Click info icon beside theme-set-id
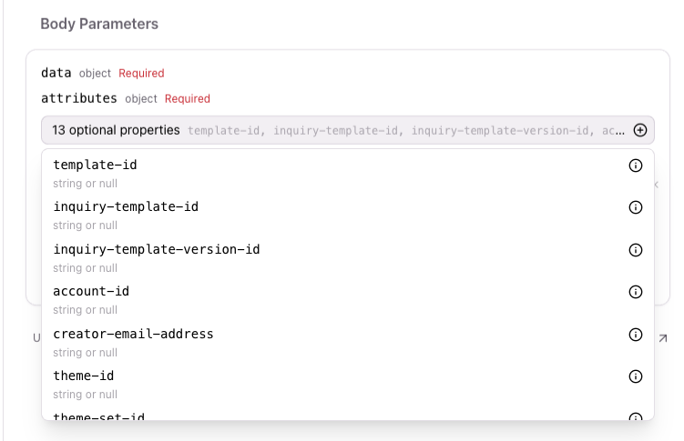Image resolution: width=684 pixels, height=441 pixels. [x=636, y=416]
